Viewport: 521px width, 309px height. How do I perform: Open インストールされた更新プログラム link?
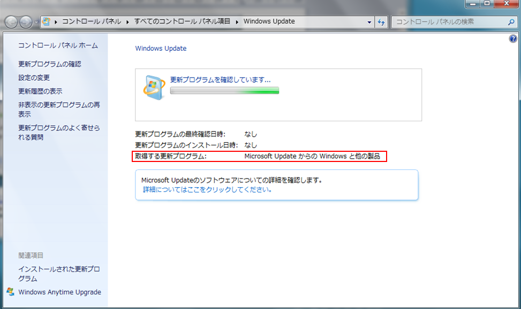[x=59, y=274]
